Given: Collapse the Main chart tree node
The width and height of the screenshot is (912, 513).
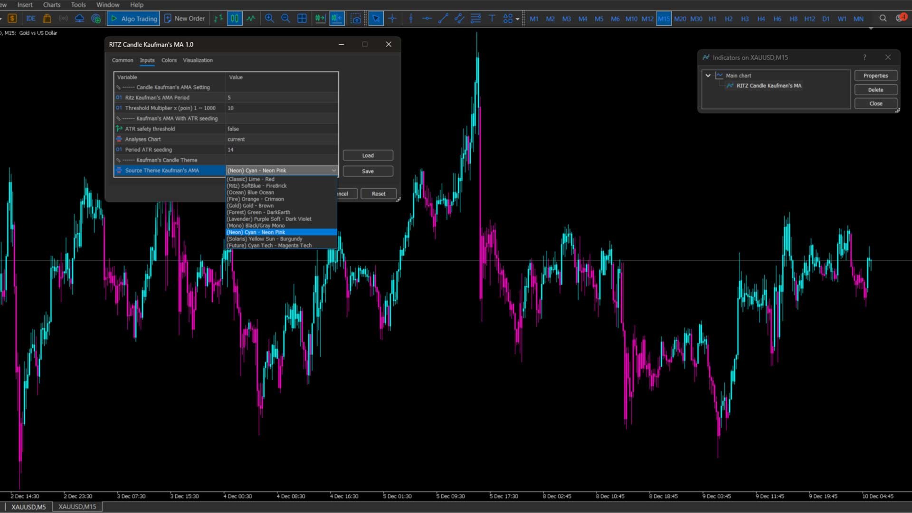Looking at the screenshot, I should 708,76.
